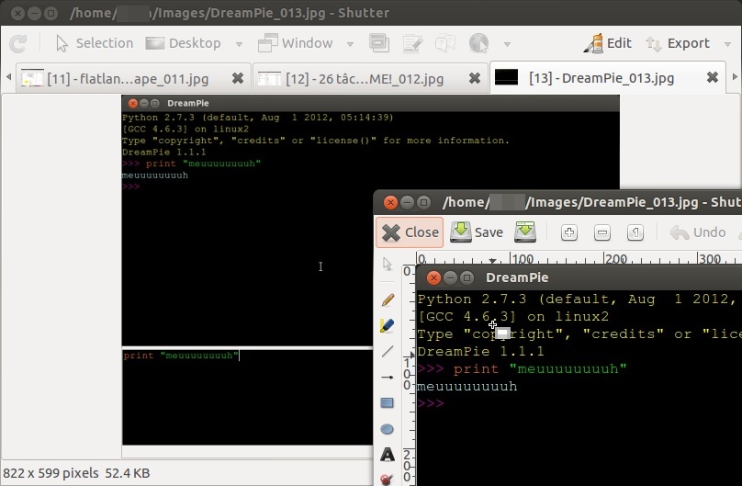Select the freehand pencil tool
The width and height of the screenshot is (742, 486).
coord(388,300)
